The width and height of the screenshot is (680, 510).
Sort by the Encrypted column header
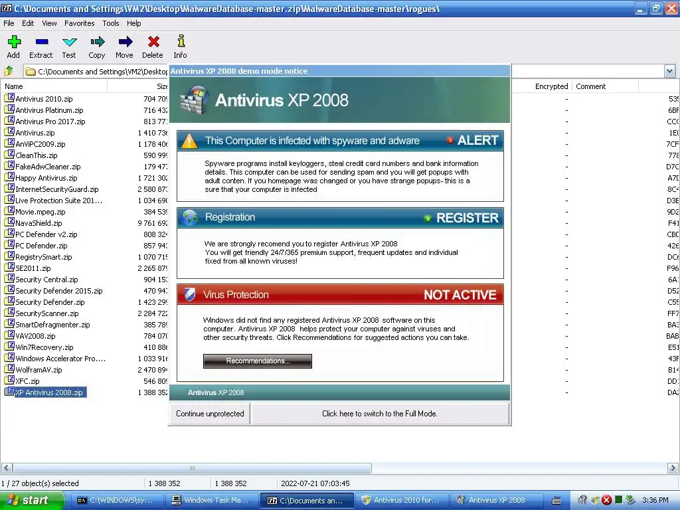coord(551,86)
